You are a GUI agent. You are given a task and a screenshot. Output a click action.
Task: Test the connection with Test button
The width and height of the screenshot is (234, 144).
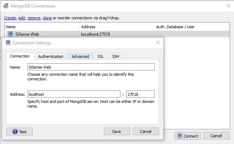click(x=19, y=131)
